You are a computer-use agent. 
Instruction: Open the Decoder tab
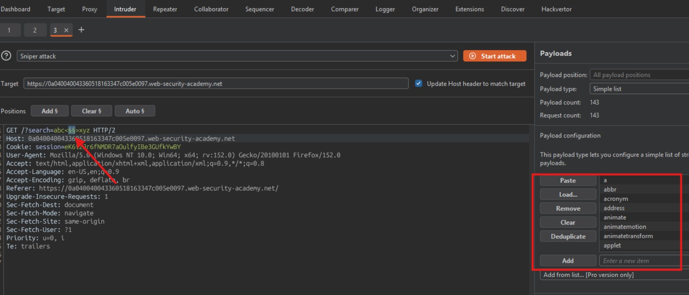coord(302,9)
